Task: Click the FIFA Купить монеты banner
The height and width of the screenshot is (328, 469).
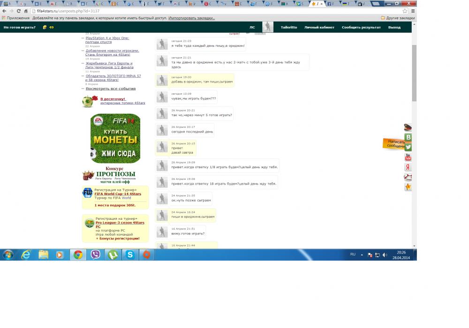Action: click(115, 138)
